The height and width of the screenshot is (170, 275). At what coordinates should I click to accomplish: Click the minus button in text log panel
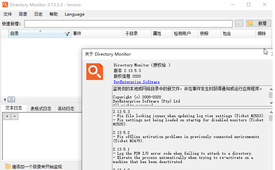pos(15,117)
